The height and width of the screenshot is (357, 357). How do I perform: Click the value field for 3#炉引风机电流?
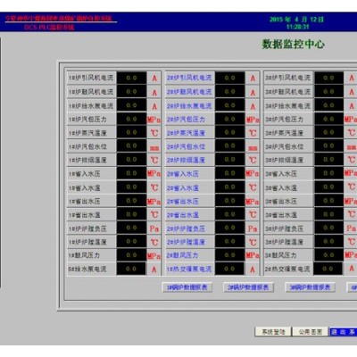[x=328, y=78]
